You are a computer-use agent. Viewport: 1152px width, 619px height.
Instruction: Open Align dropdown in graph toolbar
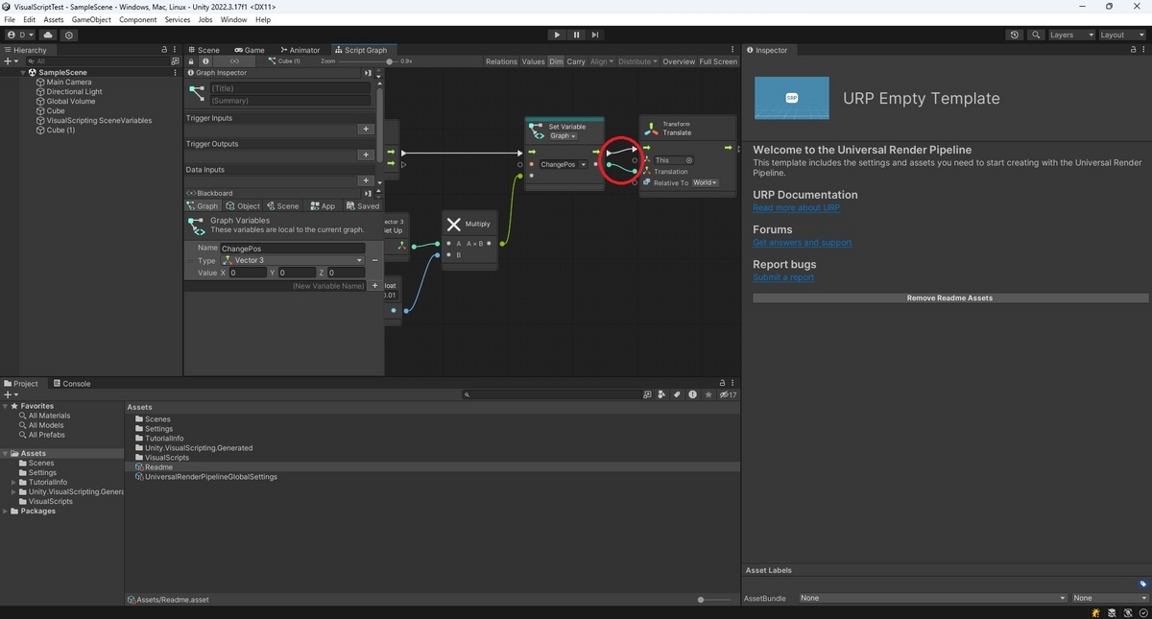[601, 61]
